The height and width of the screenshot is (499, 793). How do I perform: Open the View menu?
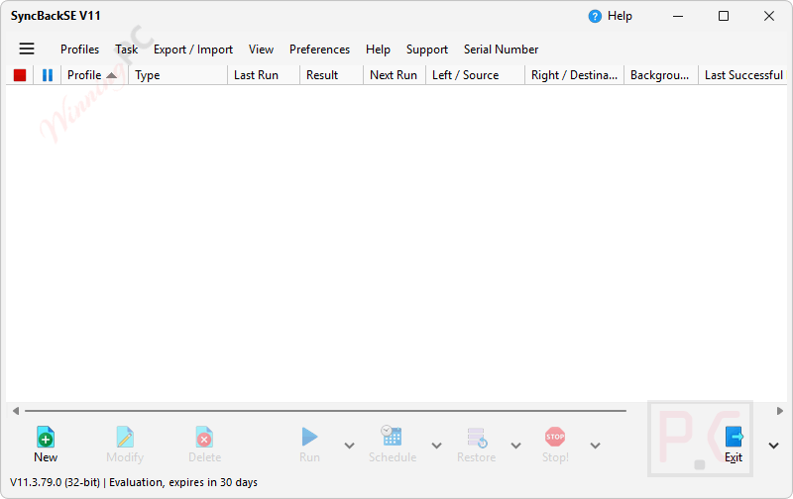pyautogui.click(x=261, y=50)
